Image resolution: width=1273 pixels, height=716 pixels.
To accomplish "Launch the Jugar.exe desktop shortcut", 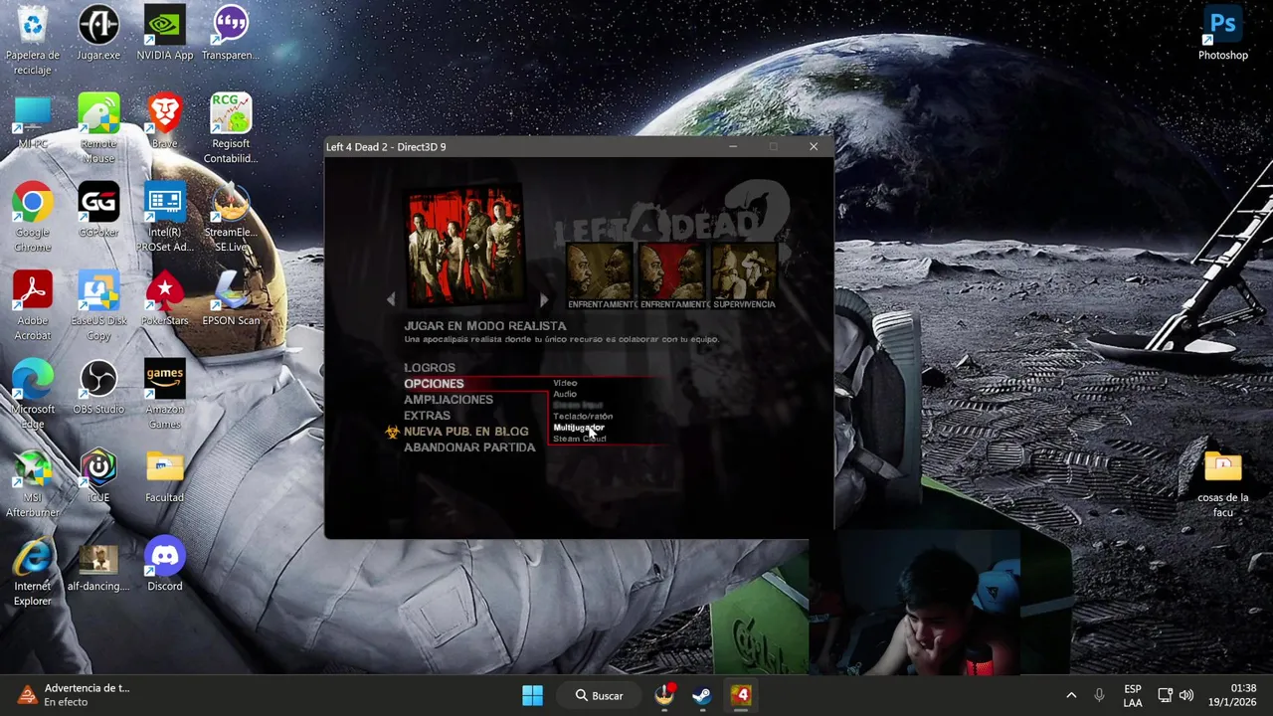I will 98,34.
